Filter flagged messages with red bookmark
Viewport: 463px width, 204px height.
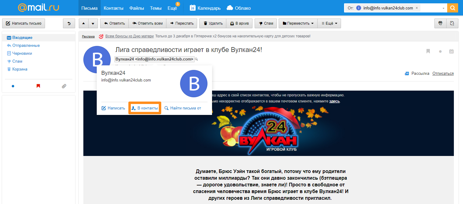pos(38,86)
